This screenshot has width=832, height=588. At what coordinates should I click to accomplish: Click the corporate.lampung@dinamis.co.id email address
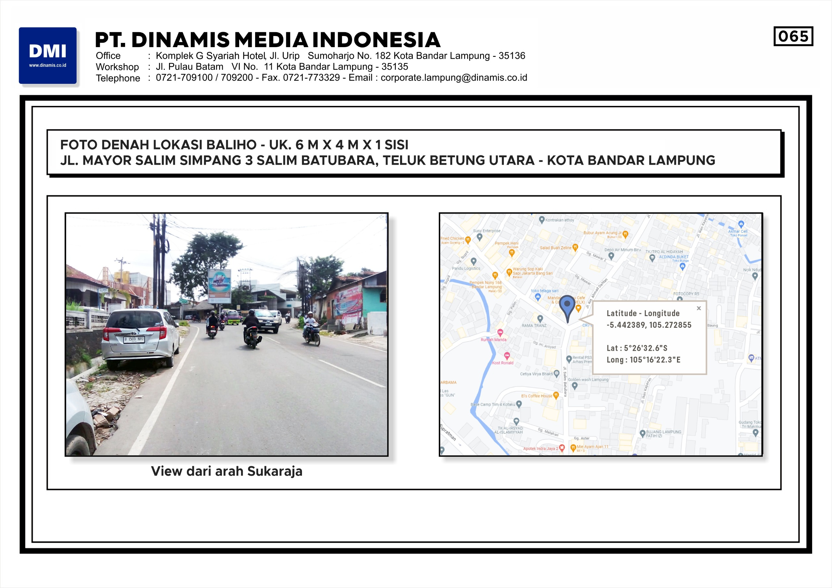click(454, 78)
